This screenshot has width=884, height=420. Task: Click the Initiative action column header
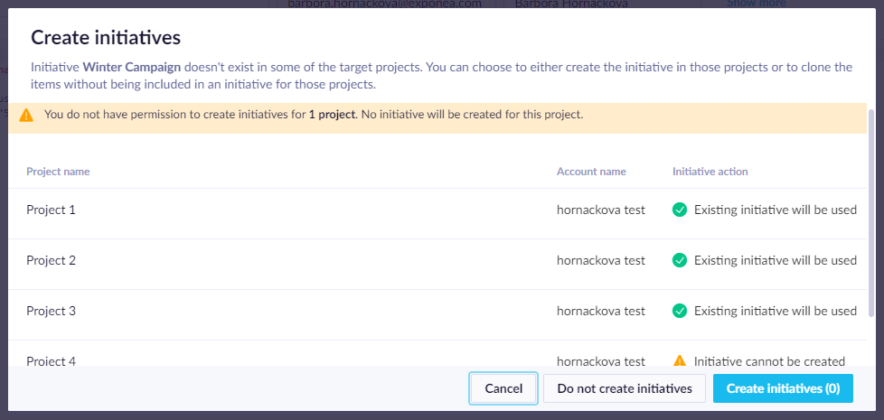pos(710,172)
